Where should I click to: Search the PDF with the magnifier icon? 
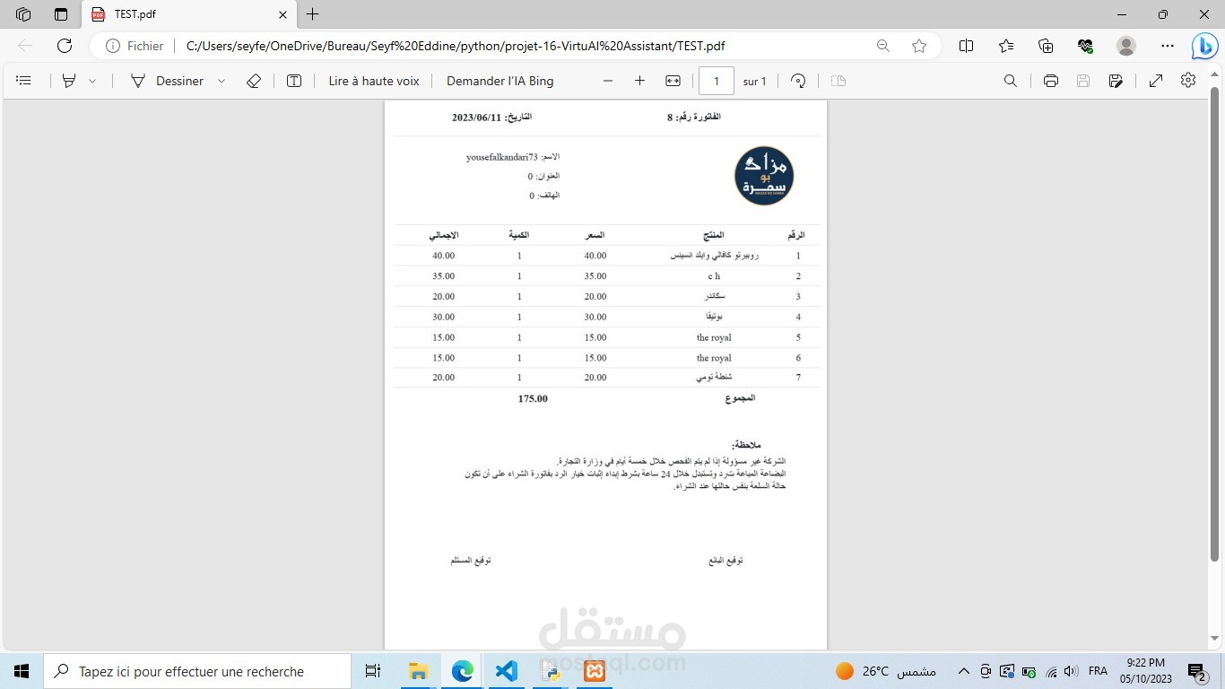[1011, 81]
